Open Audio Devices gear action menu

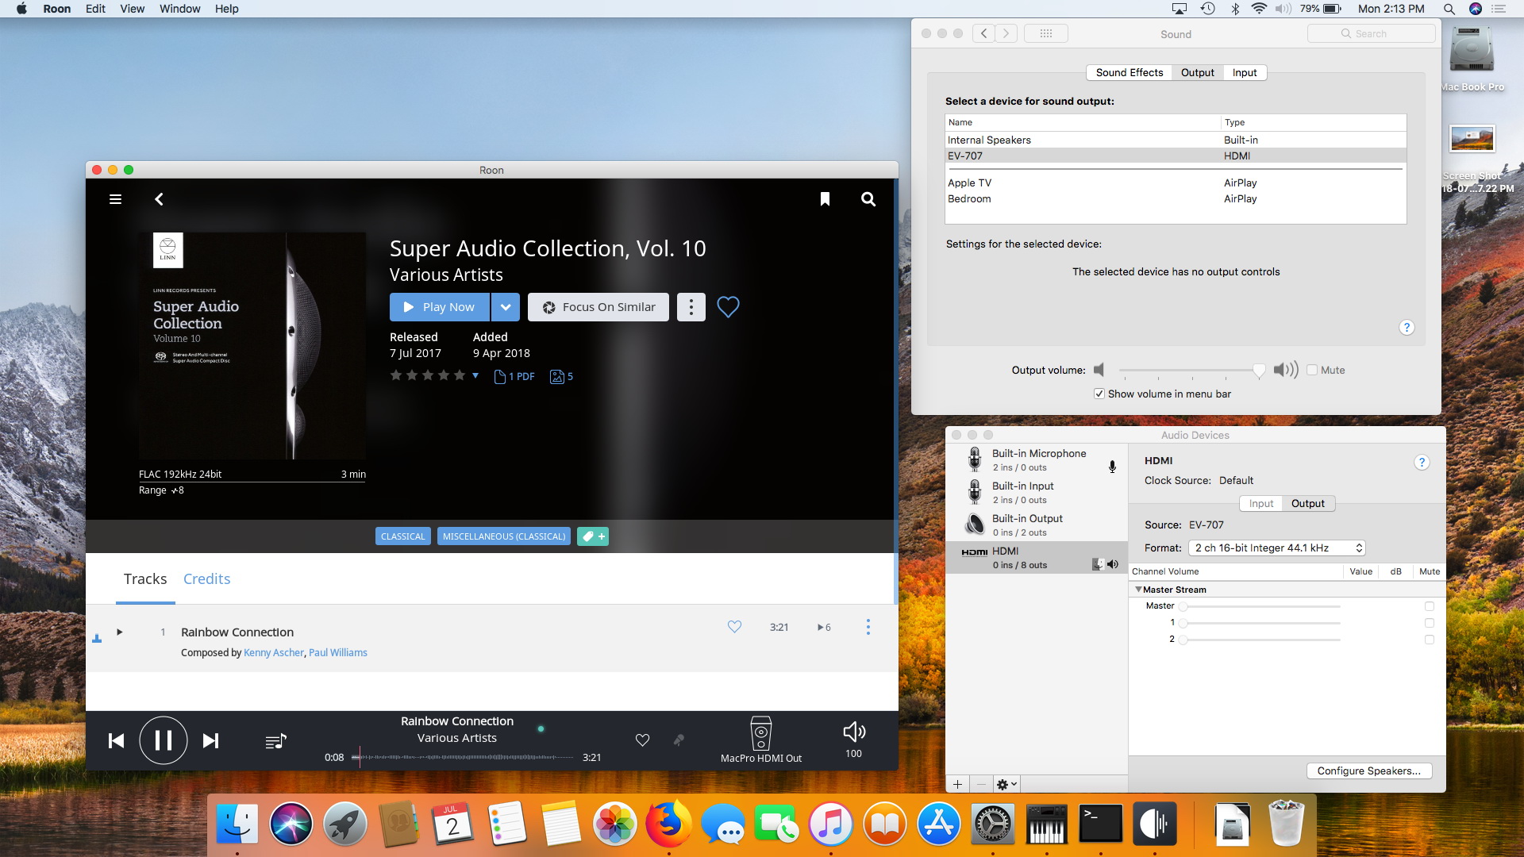1006,784
